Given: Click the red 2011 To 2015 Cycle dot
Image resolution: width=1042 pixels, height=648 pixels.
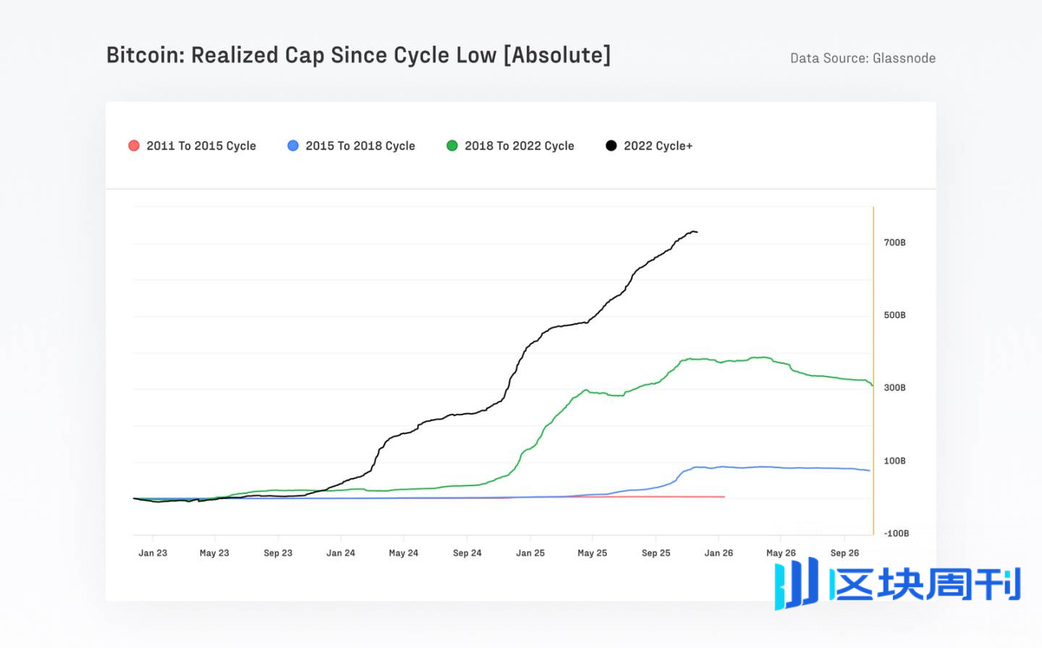Looking at the screenshot, I should [134, 145].
